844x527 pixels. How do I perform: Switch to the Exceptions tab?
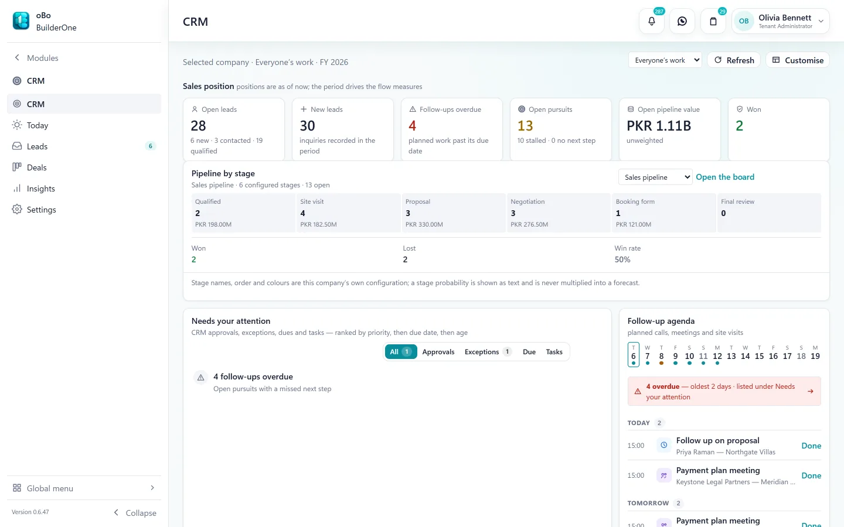click(488, 352)
